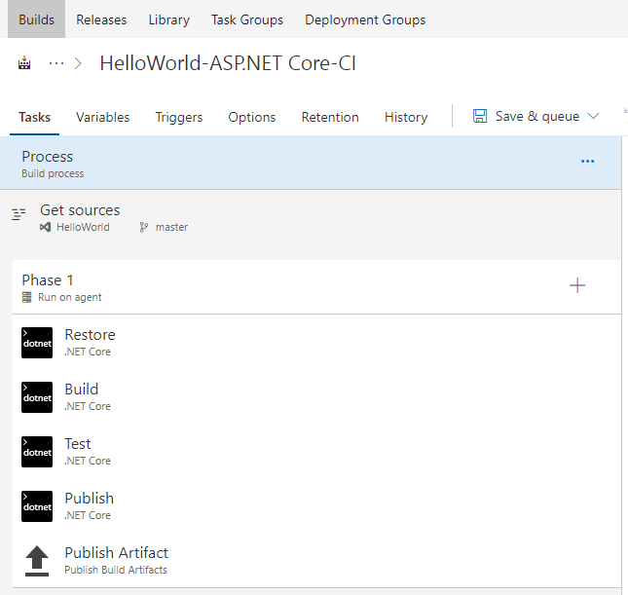Click the dotnet icon for Restore task
Screen dimensions: 628x595
(x=37, y=343)
